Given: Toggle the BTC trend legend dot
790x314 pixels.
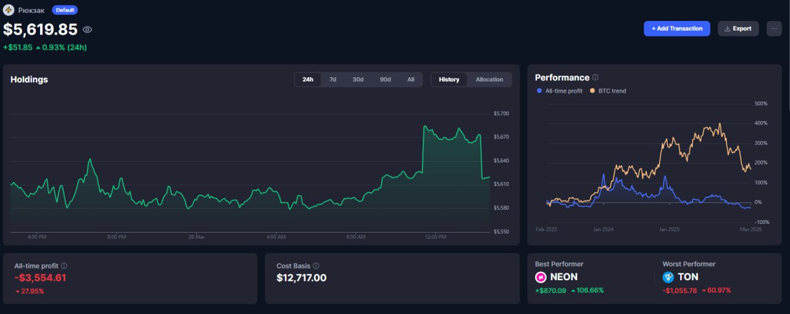Looking at the screenshot, I should pyautogui.click(x=592, y=91).
